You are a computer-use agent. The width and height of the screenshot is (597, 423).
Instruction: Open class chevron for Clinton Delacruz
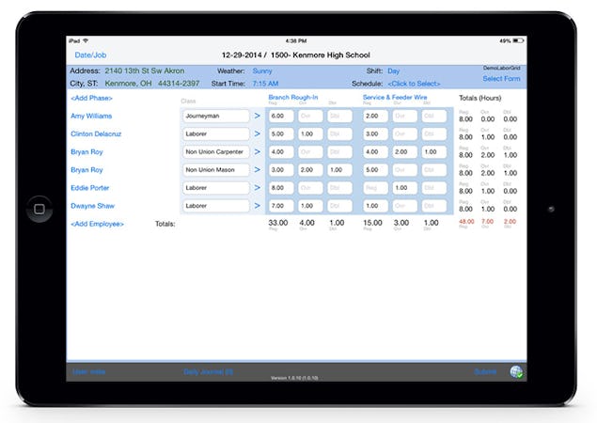258,133
